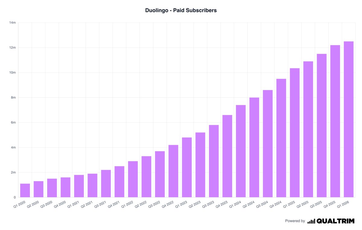Click the "Q1 2020" x-axis label
This screenshot has height=230, width=362.
[x=19, y=205]
